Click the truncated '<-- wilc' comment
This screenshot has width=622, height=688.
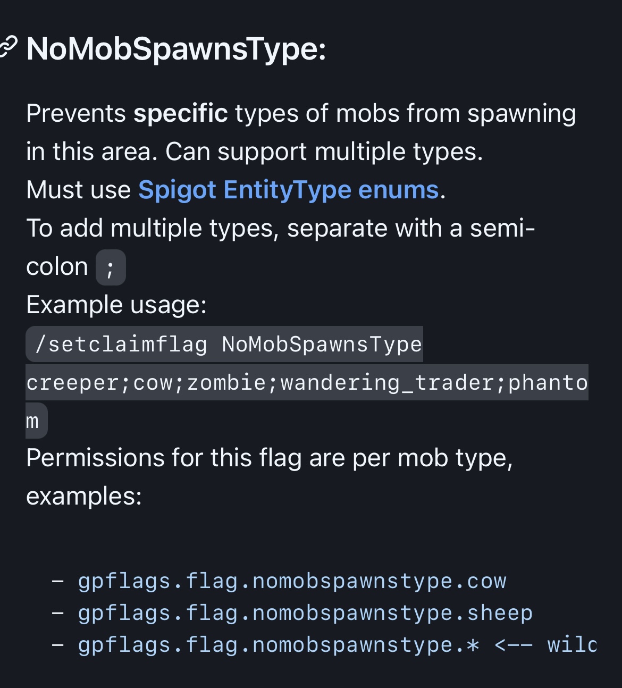pos(545,645)
